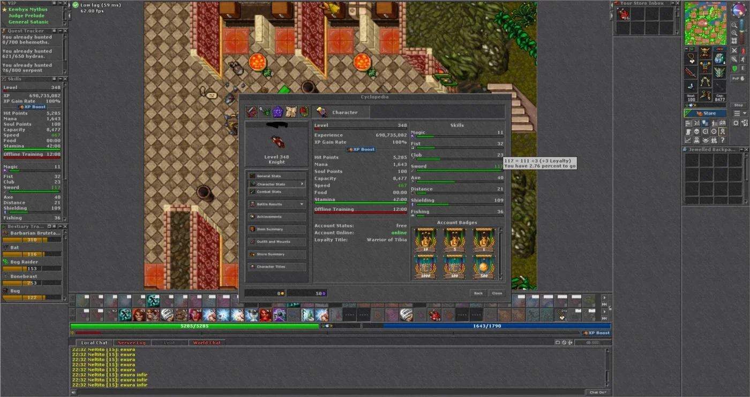Viewport: 750px width, 397px height.
Task: Enable defensive fight mode green shield
Action: click(x=734, y=68)
